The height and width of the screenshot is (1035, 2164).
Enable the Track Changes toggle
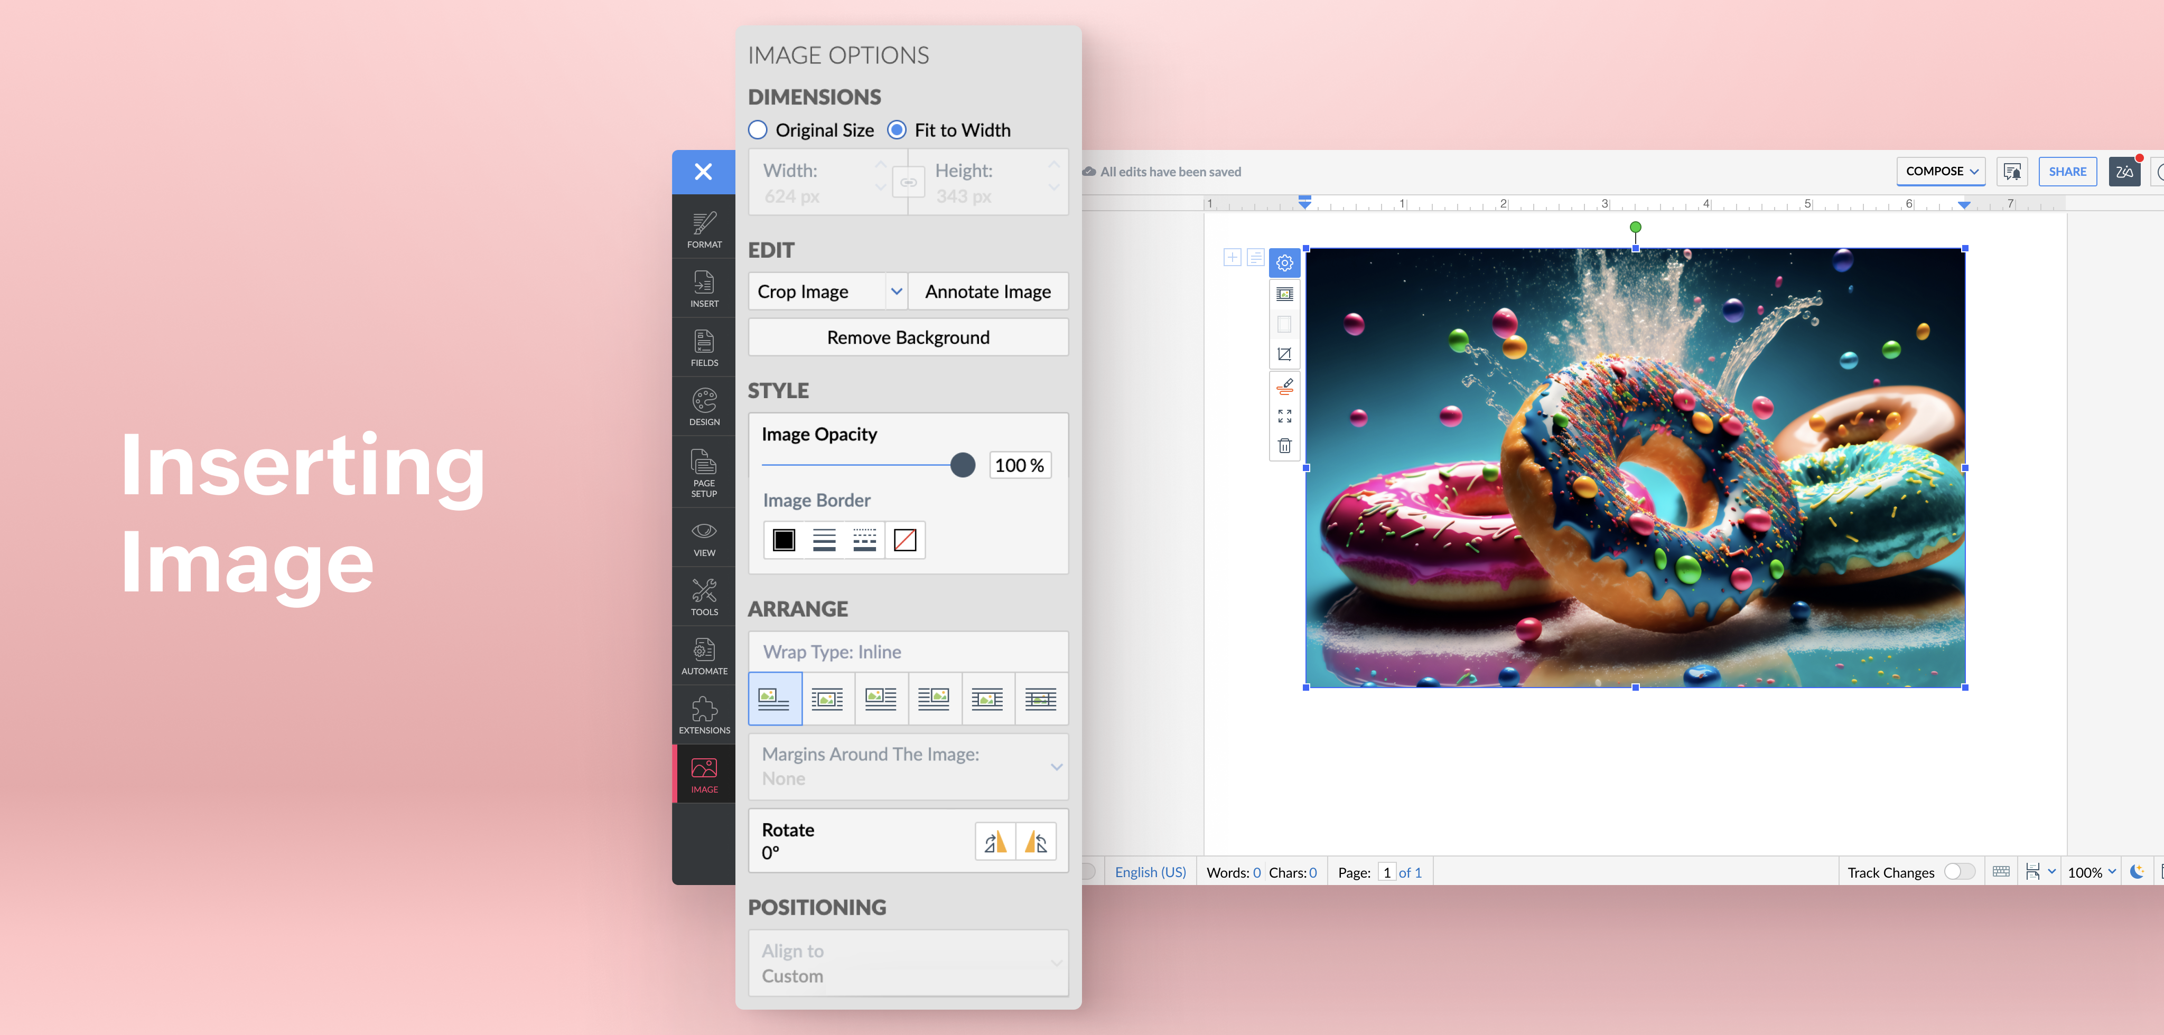click(x=1960, y=871)
